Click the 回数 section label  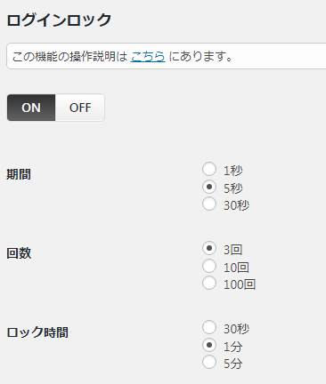coord(19,253)
